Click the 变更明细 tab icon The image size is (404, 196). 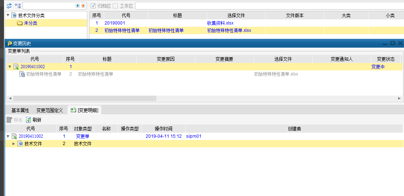click(x=73, y=110)
